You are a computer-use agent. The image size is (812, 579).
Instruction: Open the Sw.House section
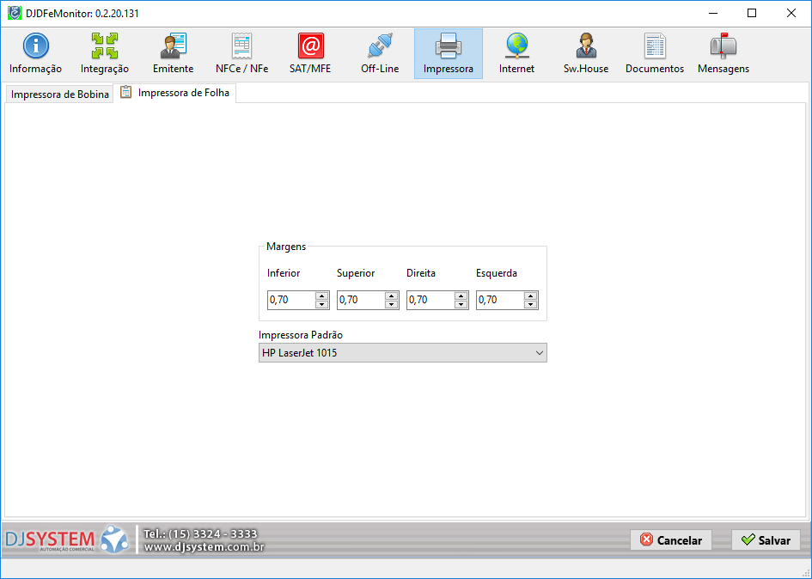(x=586, y=54)
